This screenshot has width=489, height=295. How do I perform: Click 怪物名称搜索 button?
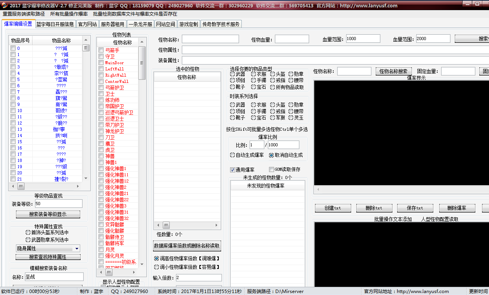click(393, 71)
